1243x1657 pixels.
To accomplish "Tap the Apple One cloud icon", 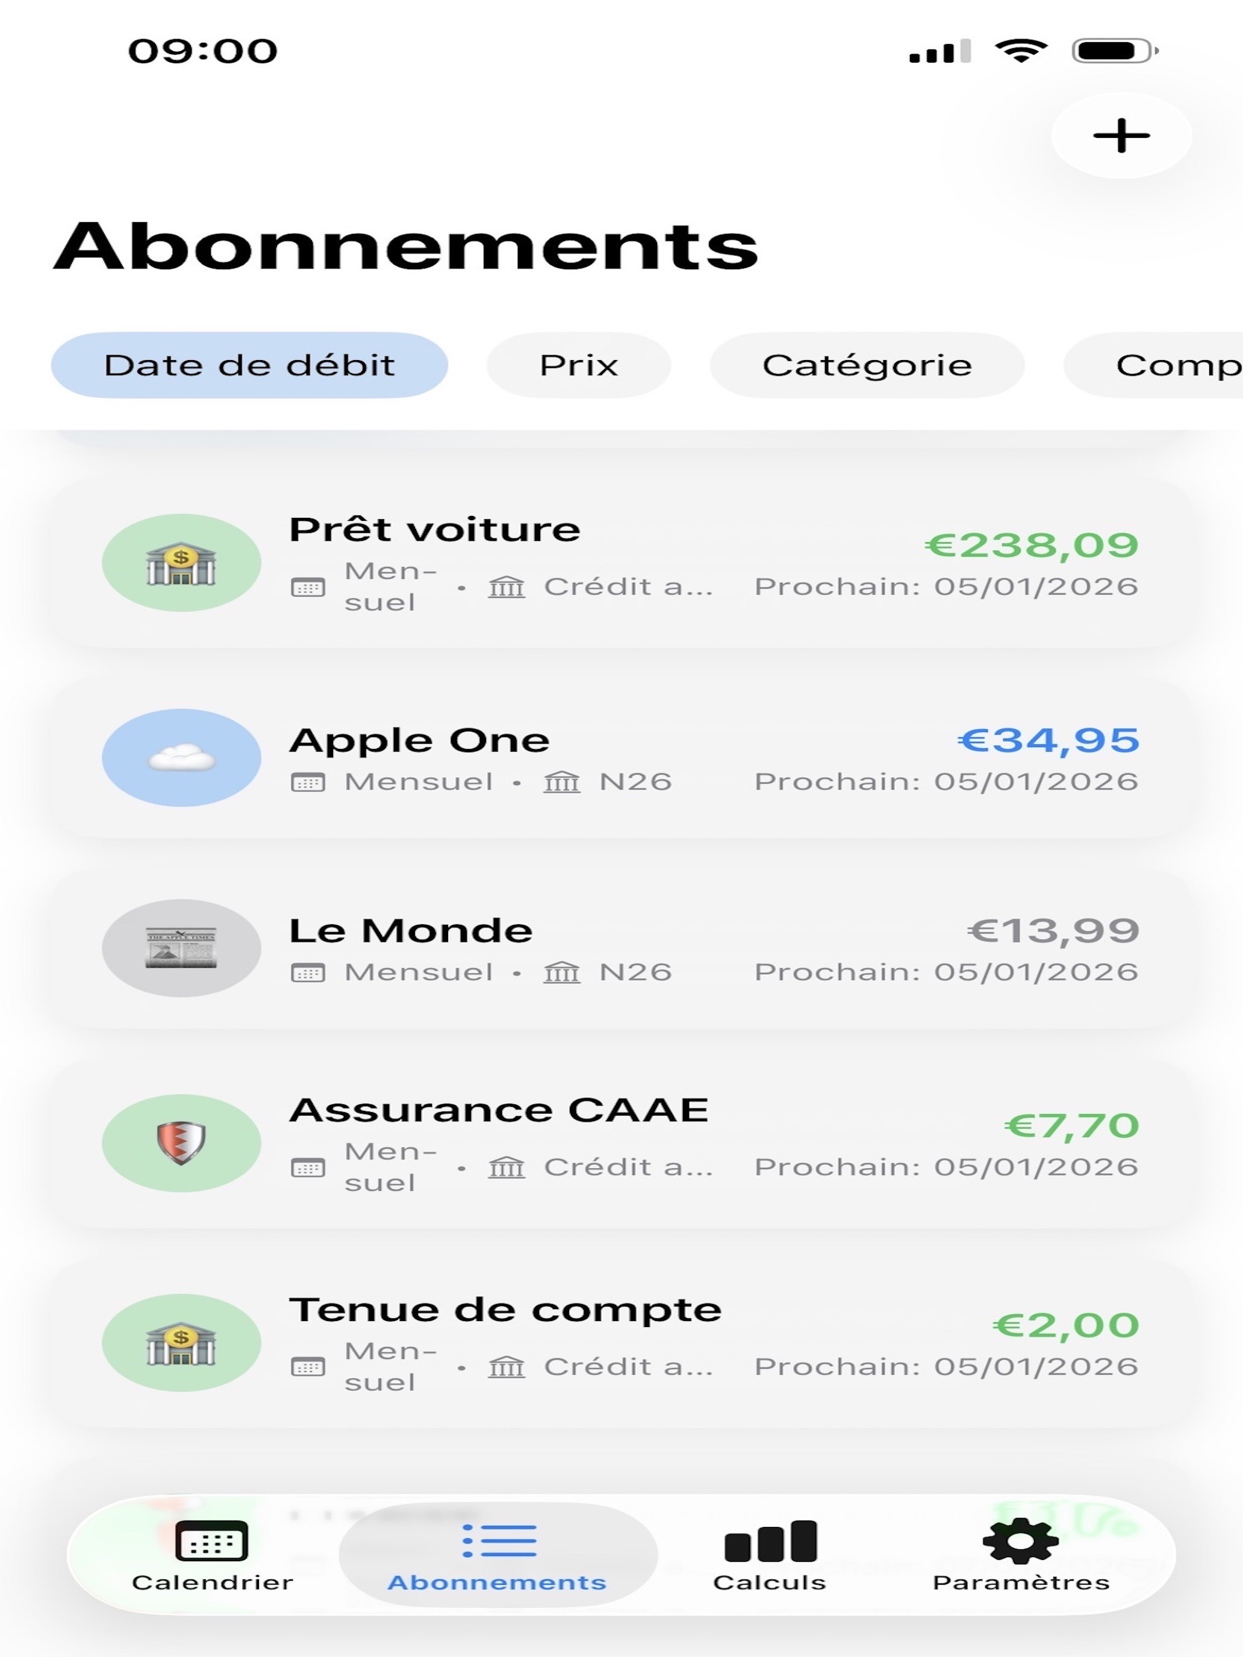I will pos(181,757).
